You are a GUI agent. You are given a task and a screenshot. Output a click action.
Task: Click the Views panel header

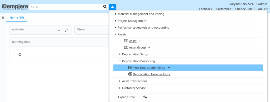point(92,29)
